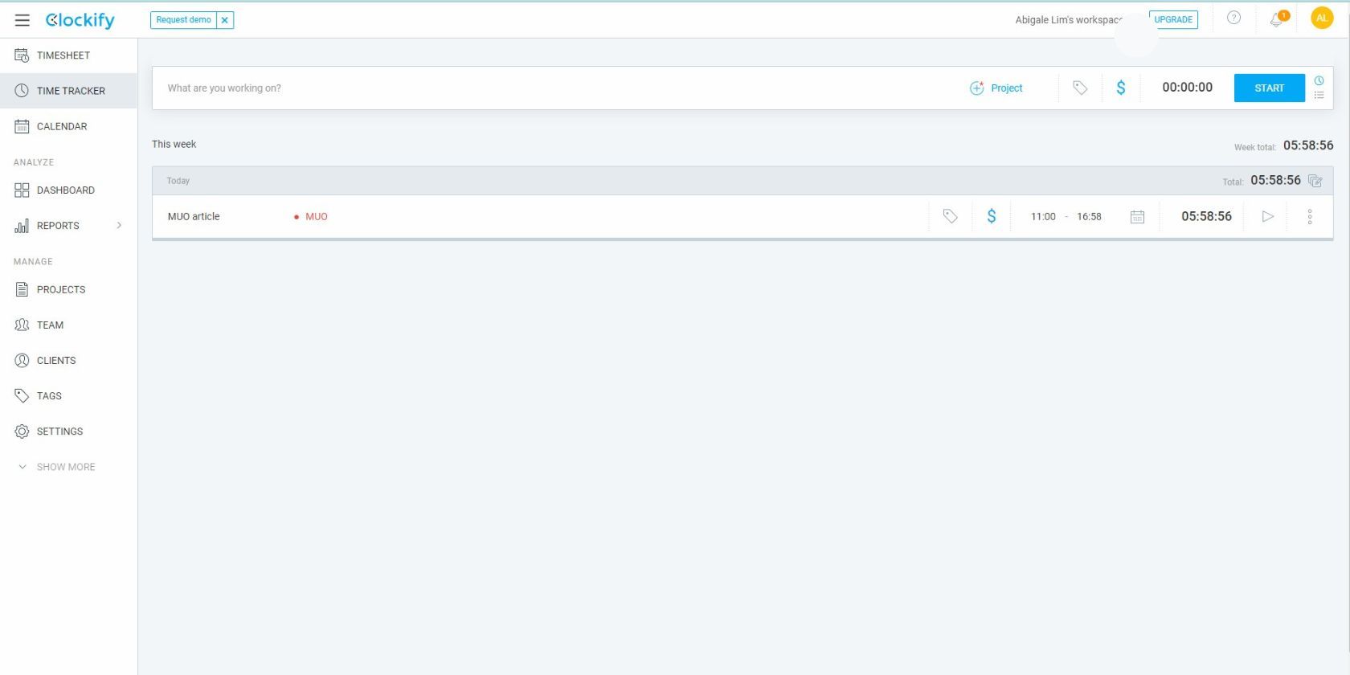Open Settings from the sidebar
The height and width of the screenshot is (675, 1350).
(x=68, y=432)
